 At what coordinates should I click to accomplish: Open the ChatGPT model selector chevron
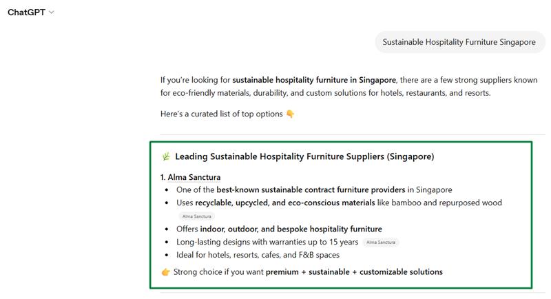click(52, 13)
